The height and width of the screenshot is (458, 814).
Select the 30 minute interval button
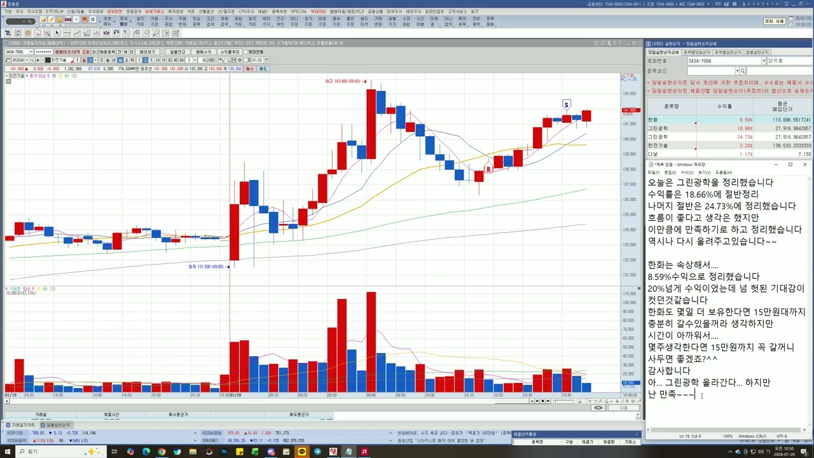[170, 60]
